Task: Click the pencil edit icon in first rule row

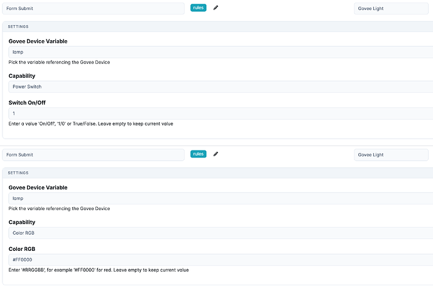Action: [x=216, y=8]
